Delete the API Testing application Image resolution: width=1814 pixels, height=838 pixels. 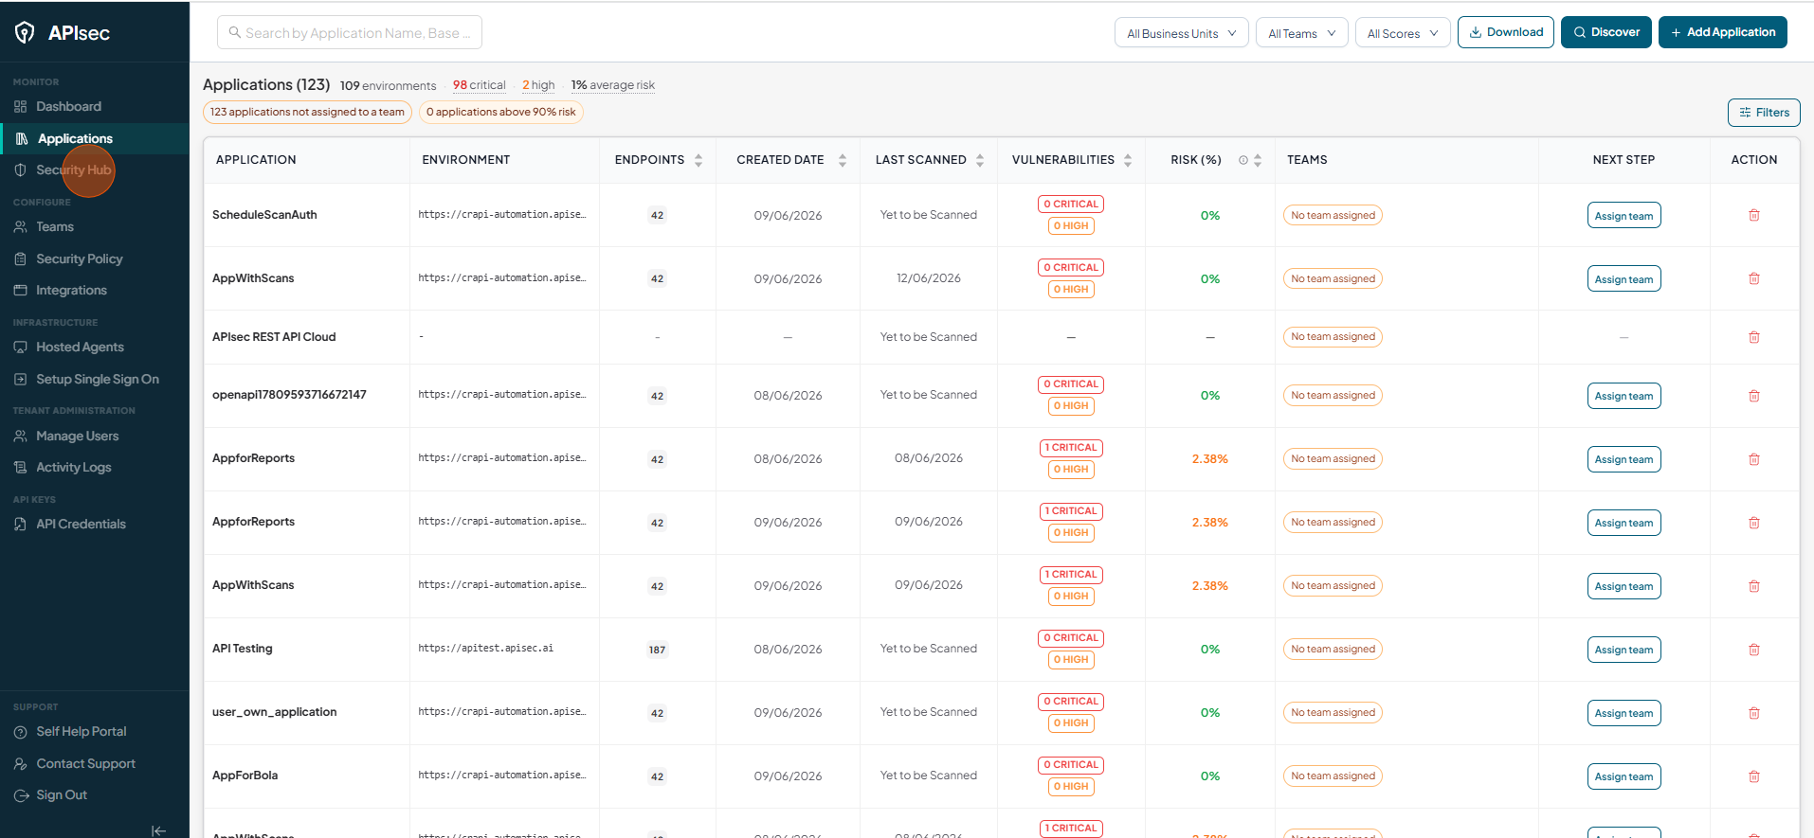[1754, 650]
